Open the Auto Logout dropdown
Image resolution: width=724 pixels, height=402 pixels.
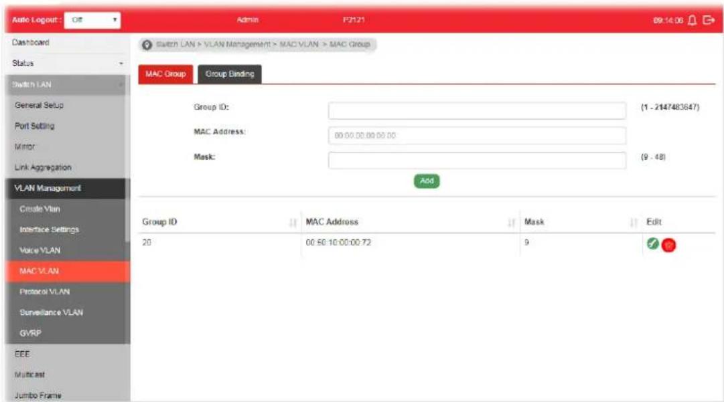(92, 20)
